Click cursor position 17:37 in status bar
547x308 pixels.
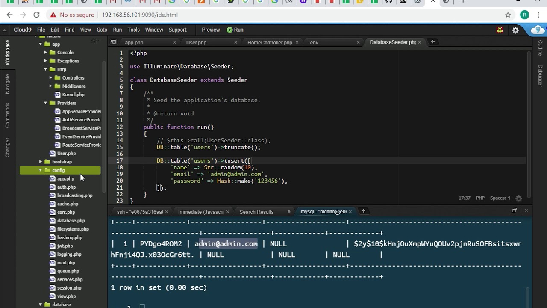coord(465,198)
